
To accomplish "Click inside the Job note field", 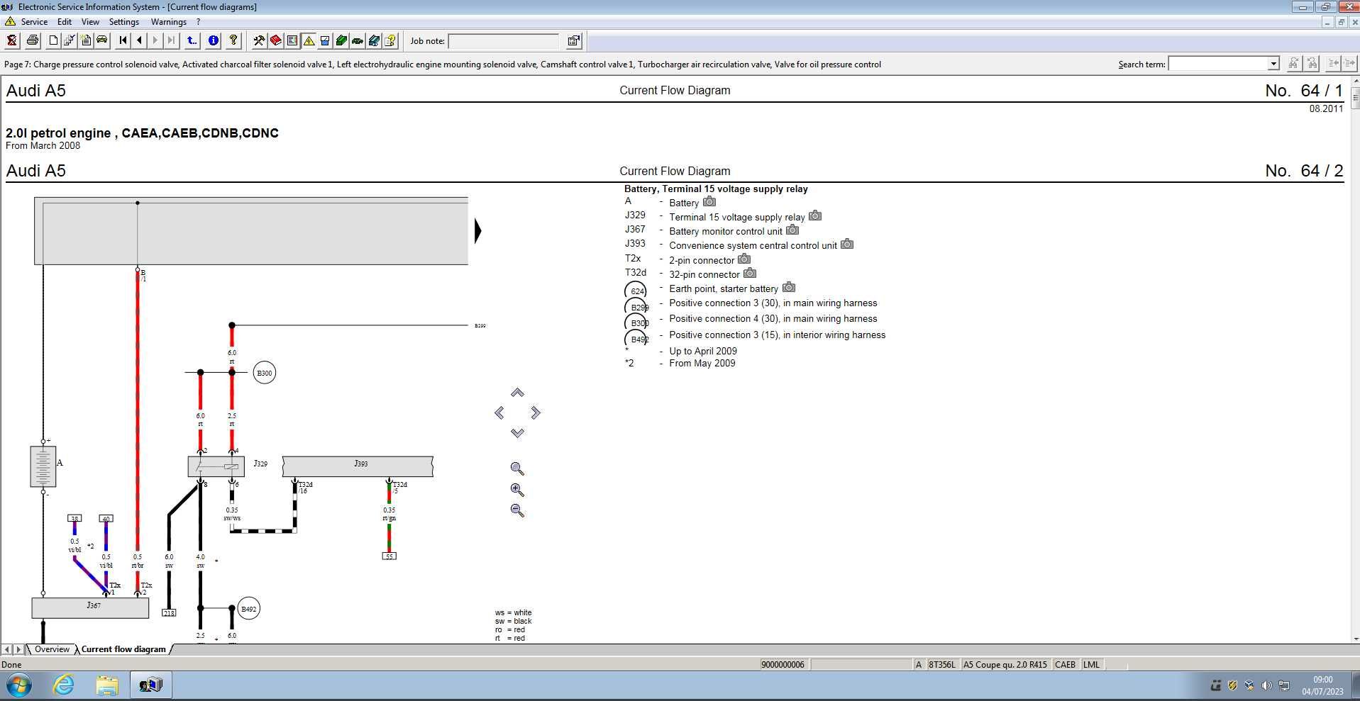I will tap(504, 41).
